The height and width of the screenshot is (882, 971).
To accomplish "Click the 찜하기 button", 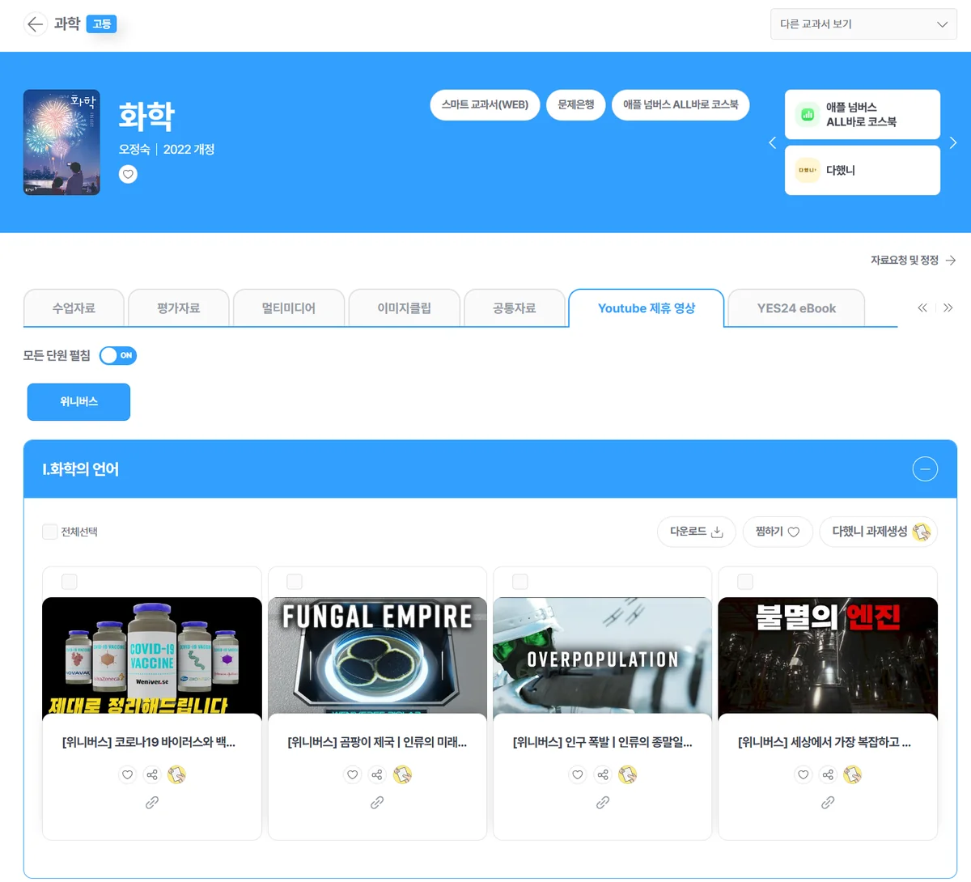I will click(778, 532).
